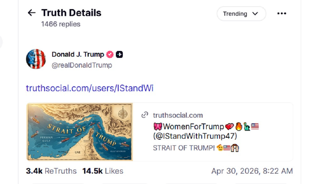The height and width of the screenshot is (184, 314).
Task: Click the back arrow on Truth Details
Action: pos(31,13)
